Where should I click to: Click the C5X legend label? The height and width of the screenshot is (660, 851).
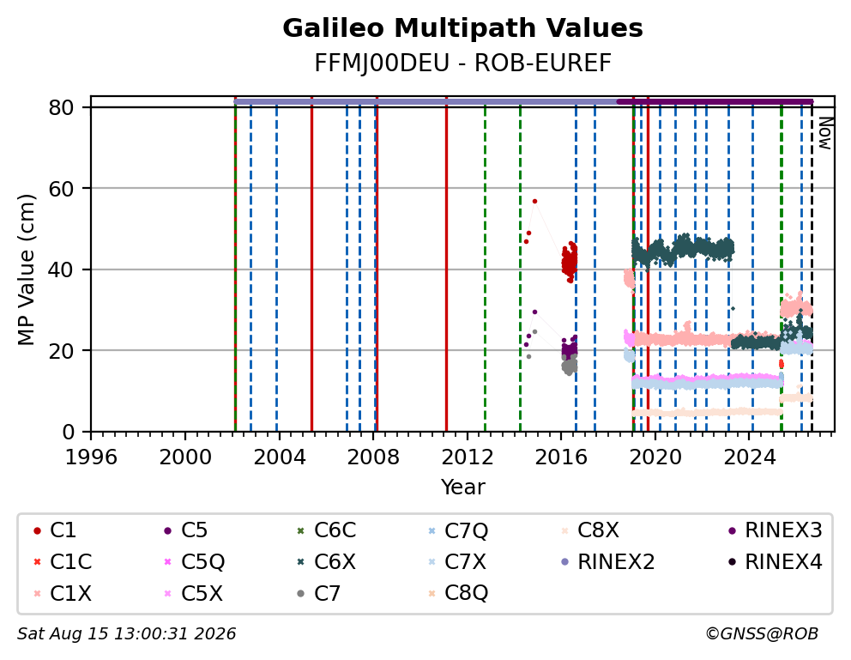(x=202, y=594)
